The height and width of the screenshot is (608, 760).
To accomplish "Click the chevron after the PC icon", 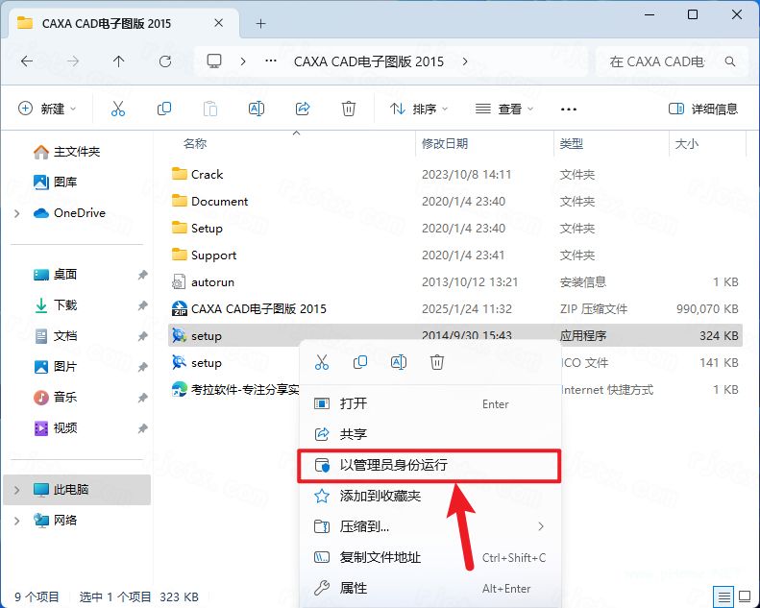I will point(243,61).
